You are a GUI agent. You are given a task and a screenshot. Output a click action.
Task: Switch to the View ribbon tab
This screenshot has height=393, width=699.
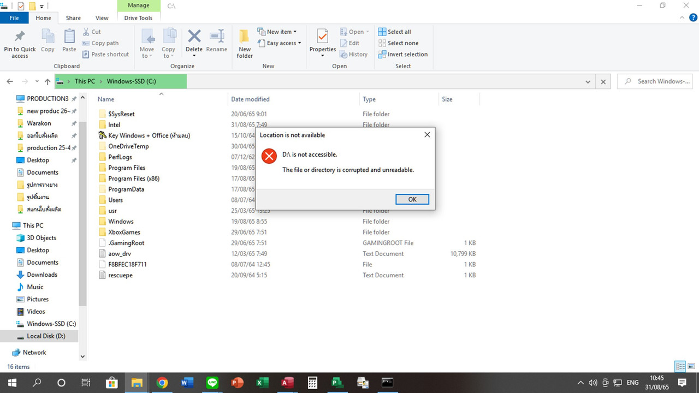(x=102, y=18)
